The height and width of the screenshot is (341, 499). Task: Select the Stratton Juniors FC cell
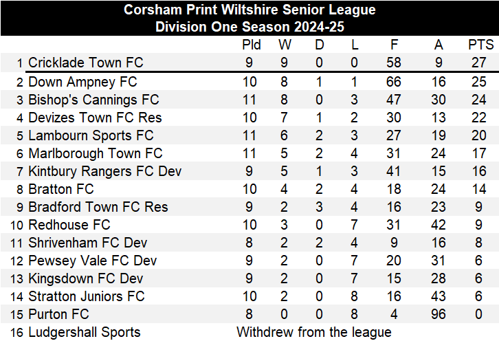point(87,296)
